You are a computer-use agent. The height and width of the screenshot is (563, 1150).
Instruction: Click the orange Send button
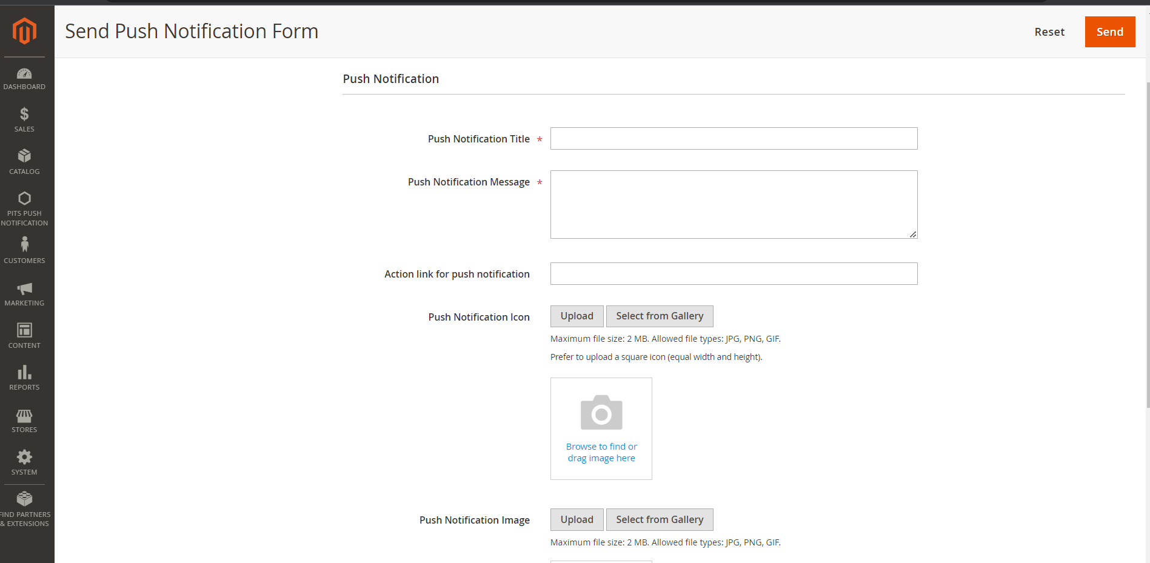pyautogui.click(x=1109, y=32)
